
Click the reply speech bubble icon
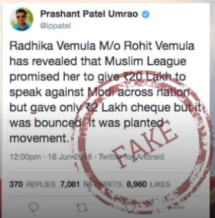point(33,208)
